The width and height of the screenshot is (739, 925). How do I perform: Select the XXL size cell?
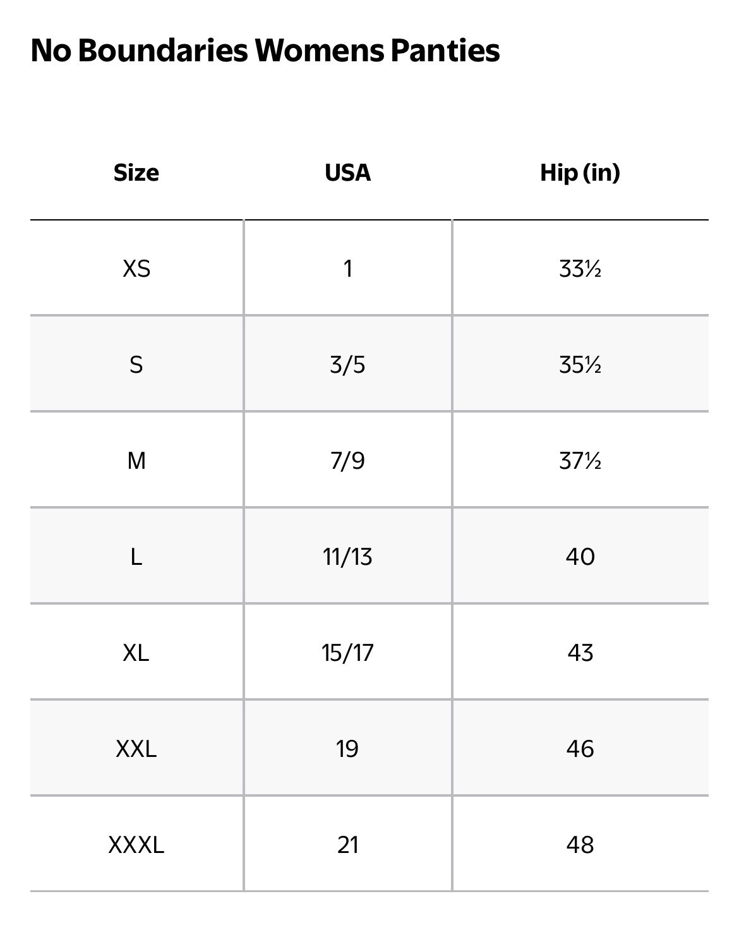click(x=136, y=749)
